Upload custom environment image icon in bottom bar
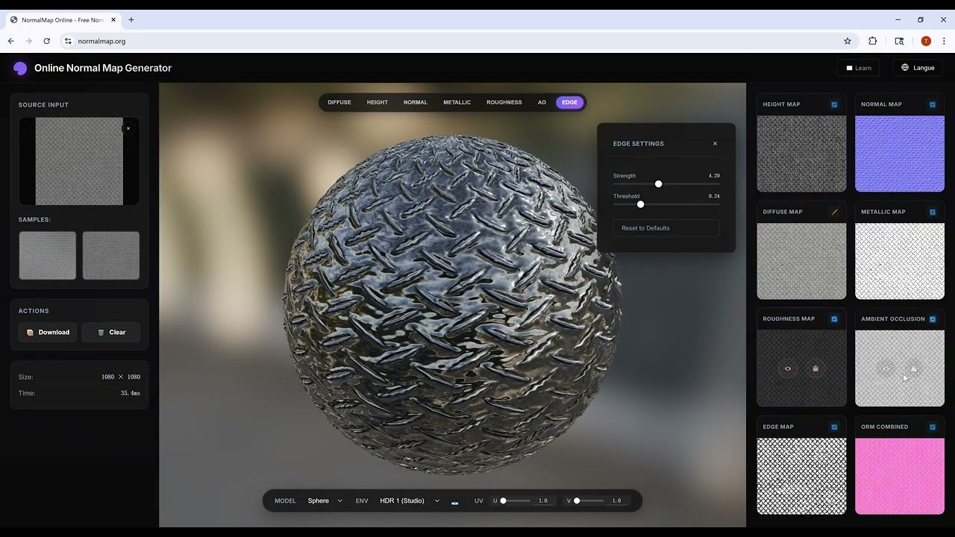The width and height of the screenshot is (955, 537). [455, 501]
